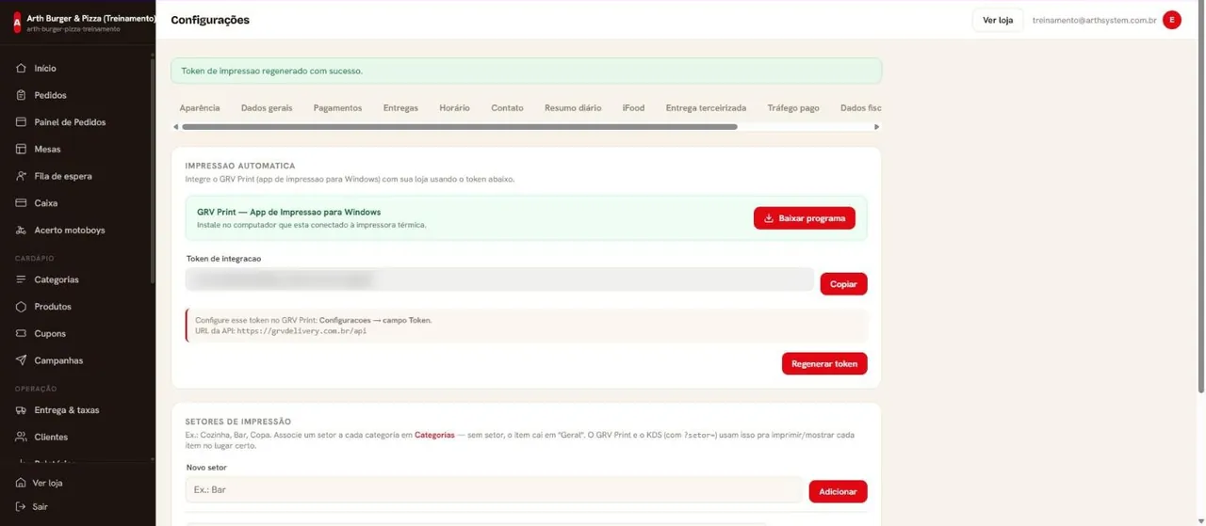Click the horizontal tab scrollbar thumb

[459, 127]
